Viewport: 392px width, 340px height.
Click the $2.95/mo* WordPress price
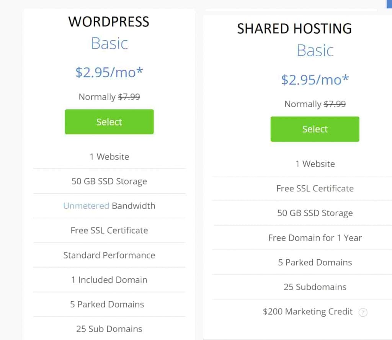pyautogui.click(x=109, y=72)
